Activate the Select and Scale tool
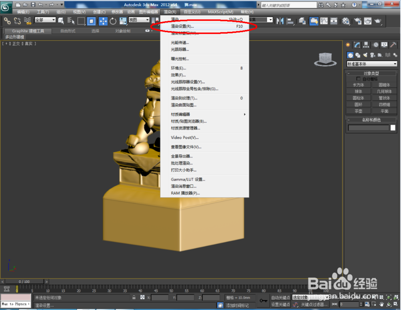 click(123, 21)
